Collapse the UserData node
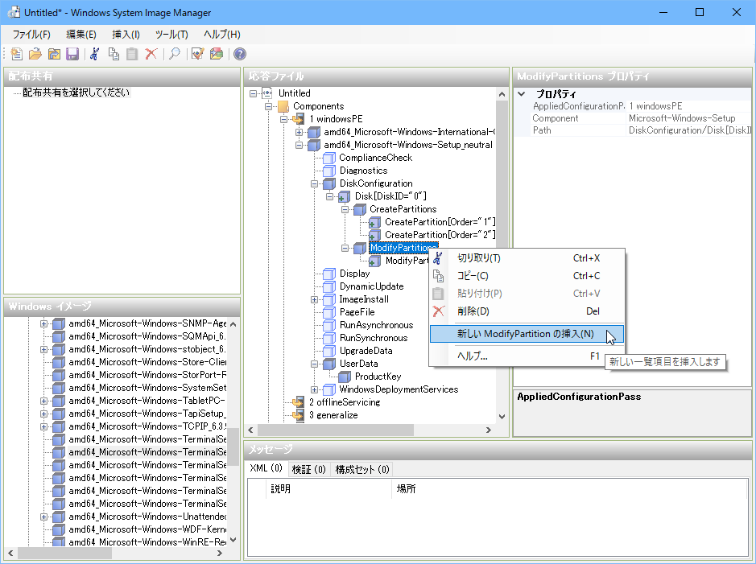This screenshot has height=564, width=756. click(x=314, y=364)
